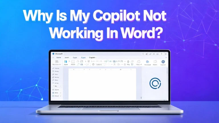Click the cloud-shaped ribbon icon left of the light-blue icon
Image resolution: width=219 pixels, height=123 pixels.
pyautogui.click(x=139, y=61)
